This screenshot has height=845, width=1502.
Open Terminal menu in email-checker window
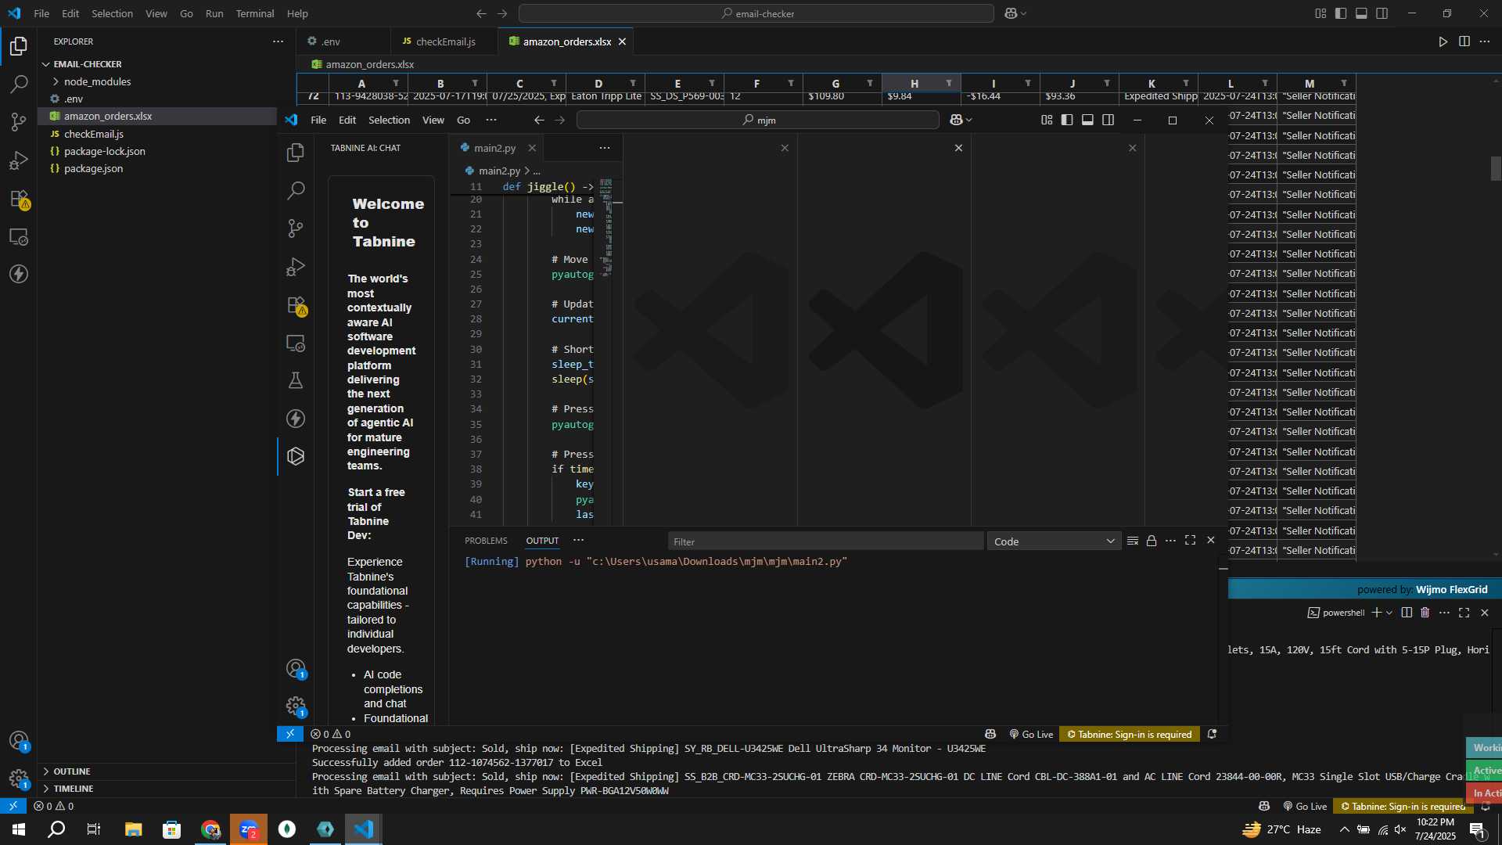coord(255,13)
